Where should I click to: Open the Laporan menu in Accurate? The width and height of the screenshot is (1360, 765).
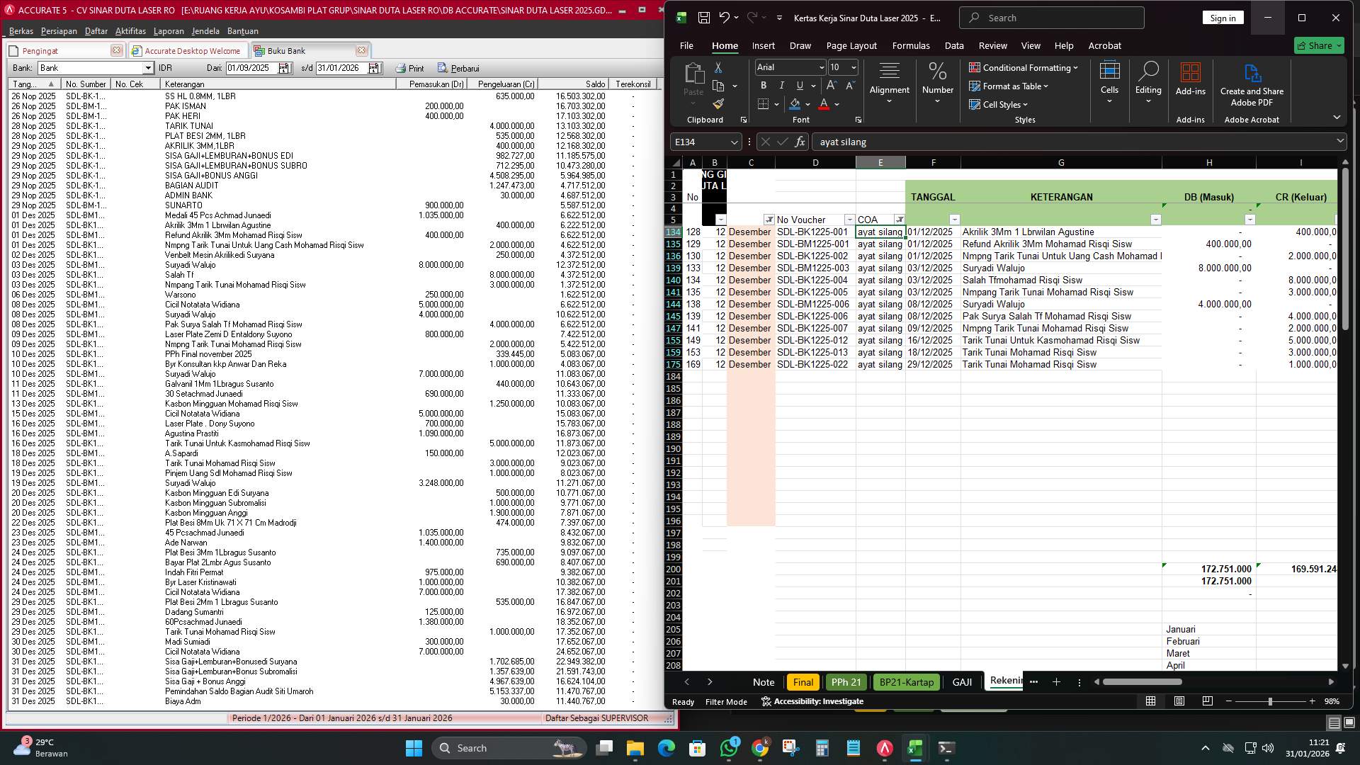(x=169, y=30)
